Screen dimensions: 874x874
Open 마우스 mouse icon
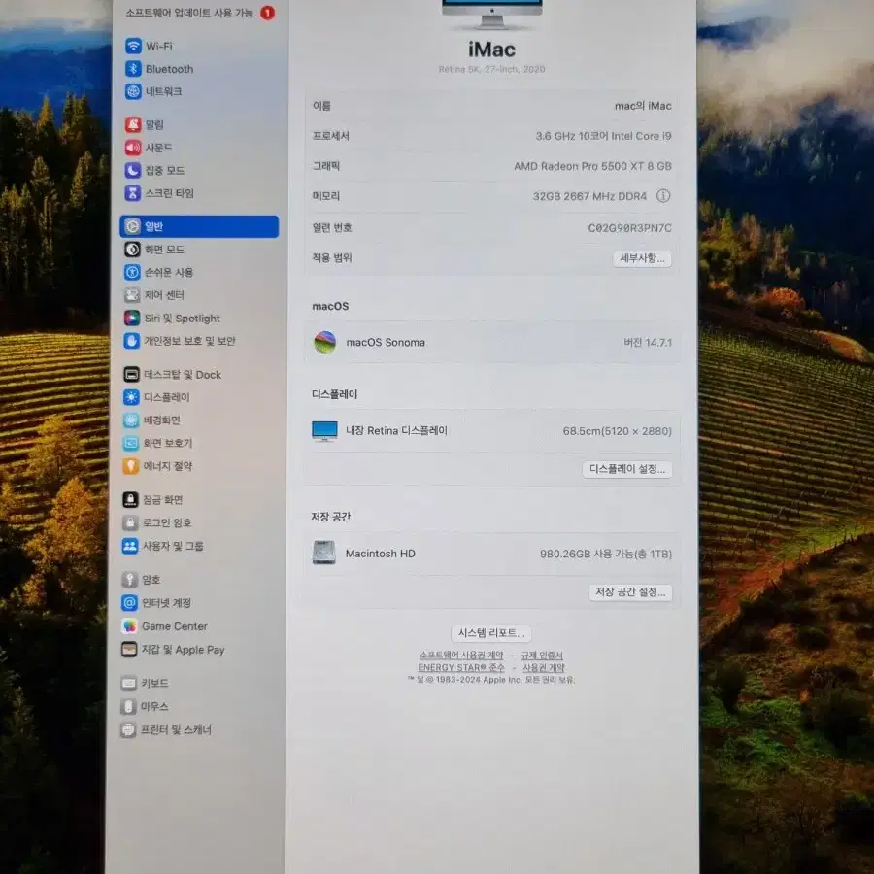tap(129, 706)
